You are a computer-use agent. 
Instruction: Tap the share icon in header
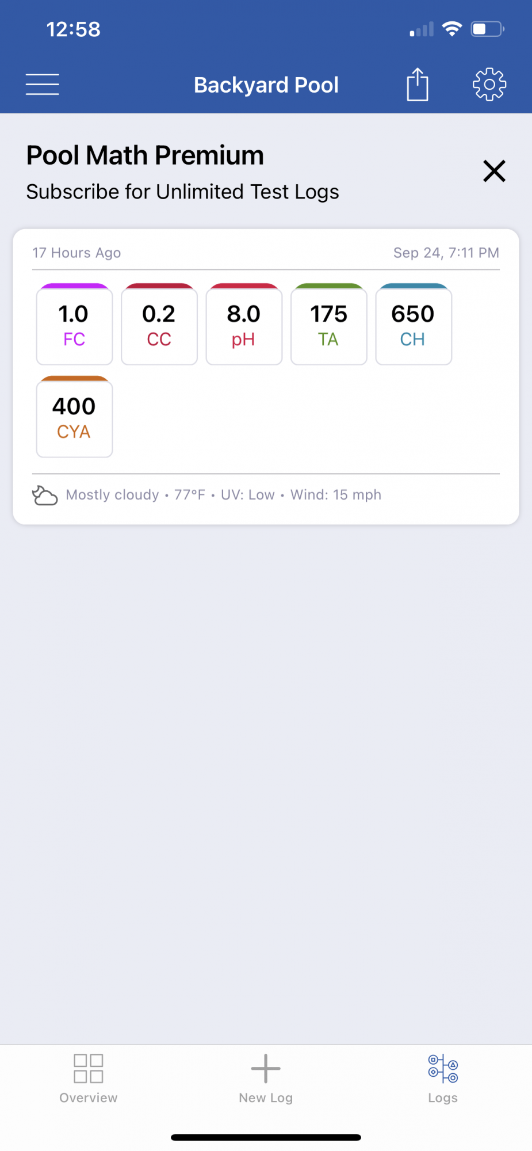coord(418,85)
